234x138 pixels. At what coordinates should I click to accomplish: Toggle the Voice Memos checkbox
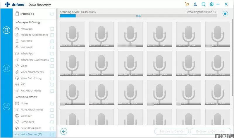point(52,134)
